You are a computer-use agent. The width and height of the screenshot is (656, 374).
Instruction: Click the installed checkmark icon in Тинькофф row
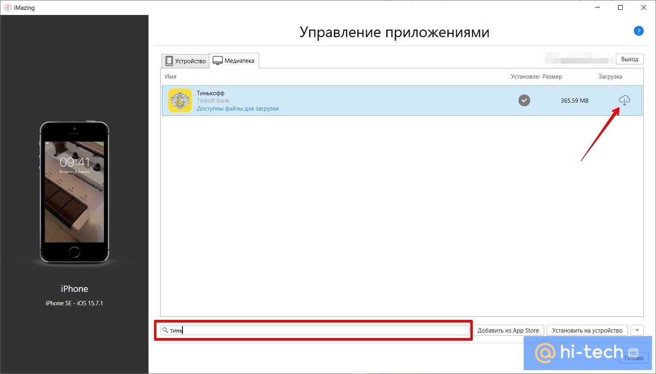(x=524, y=100)
